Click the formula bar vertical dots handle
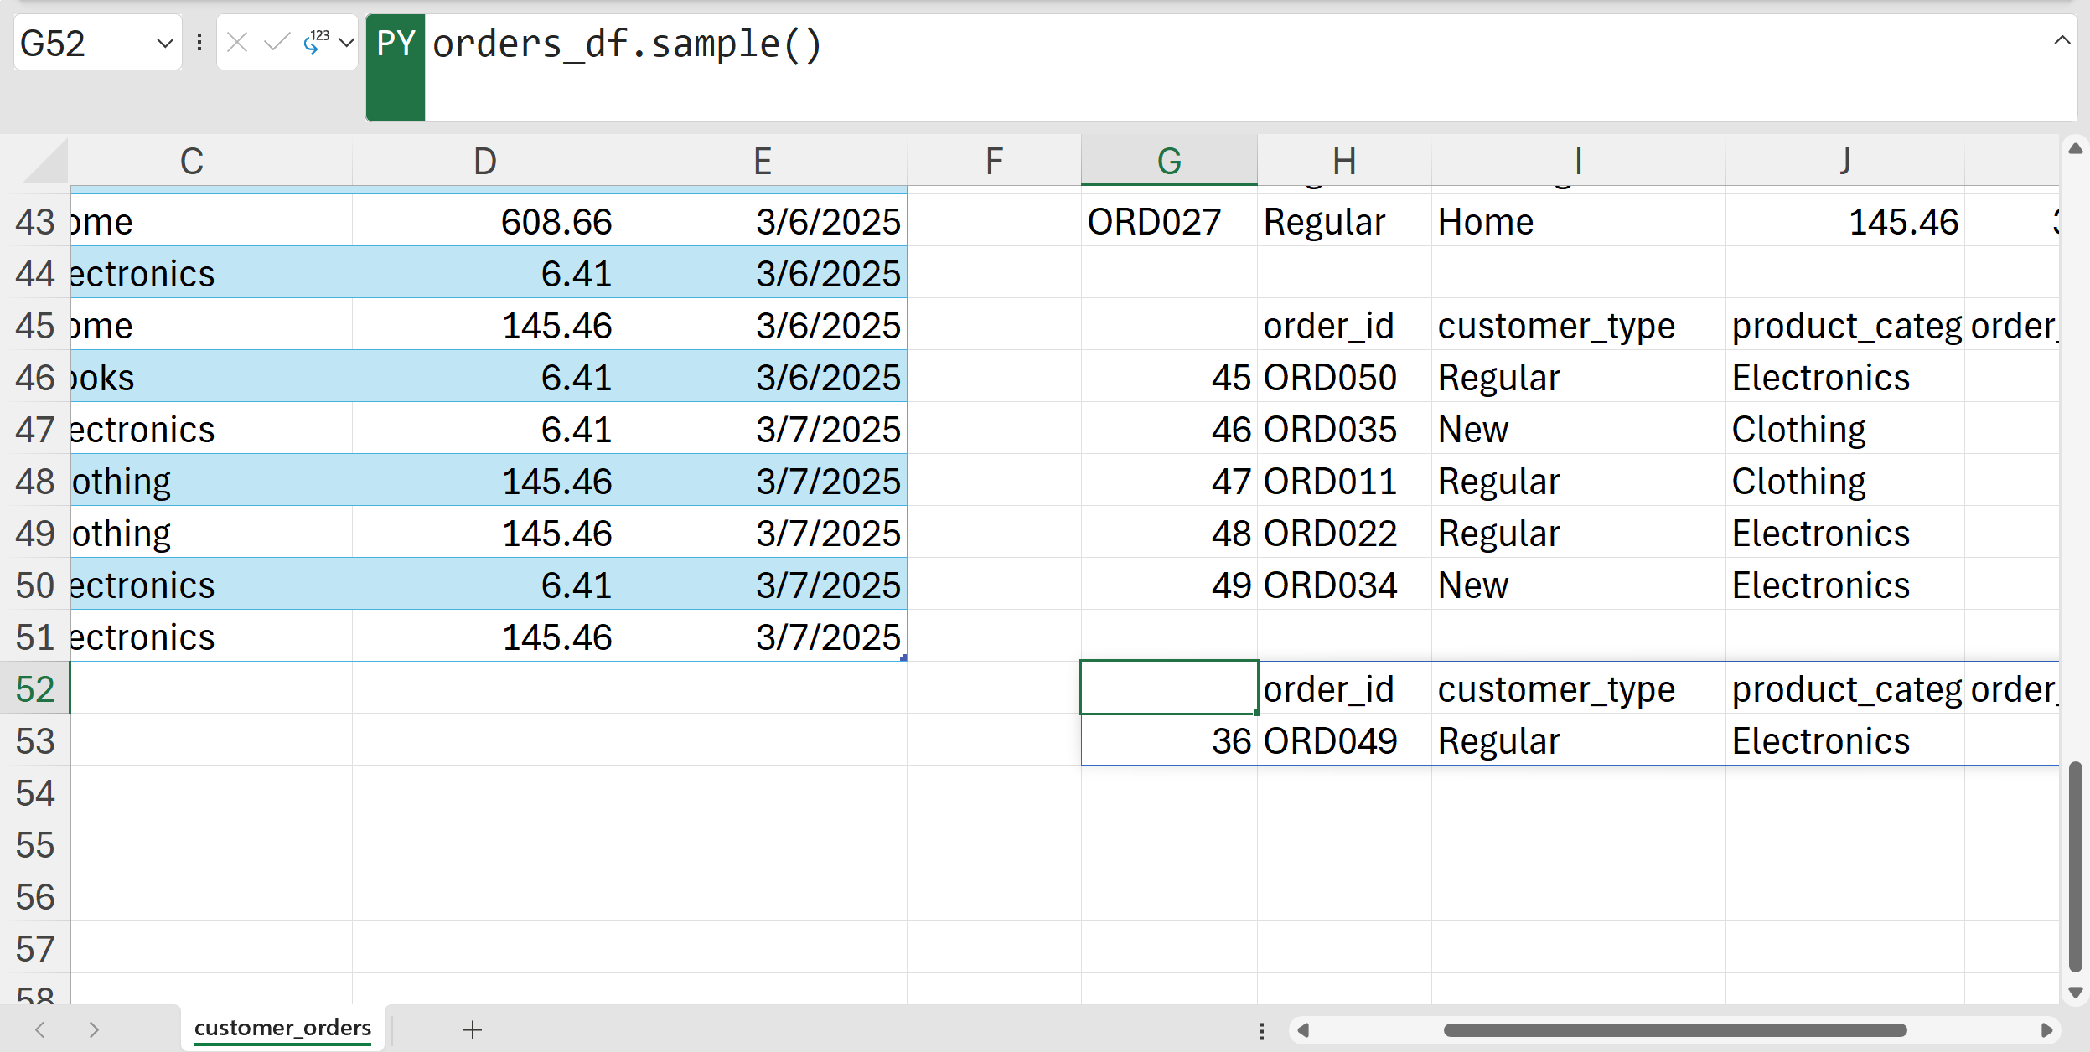Screen dimensions: 2090x1052 (x=199, y=42)
